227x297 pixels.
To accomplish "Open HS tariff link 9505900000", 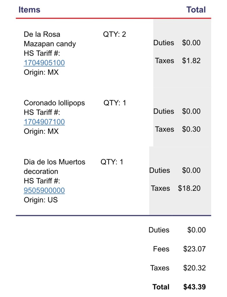I will 44,191.
